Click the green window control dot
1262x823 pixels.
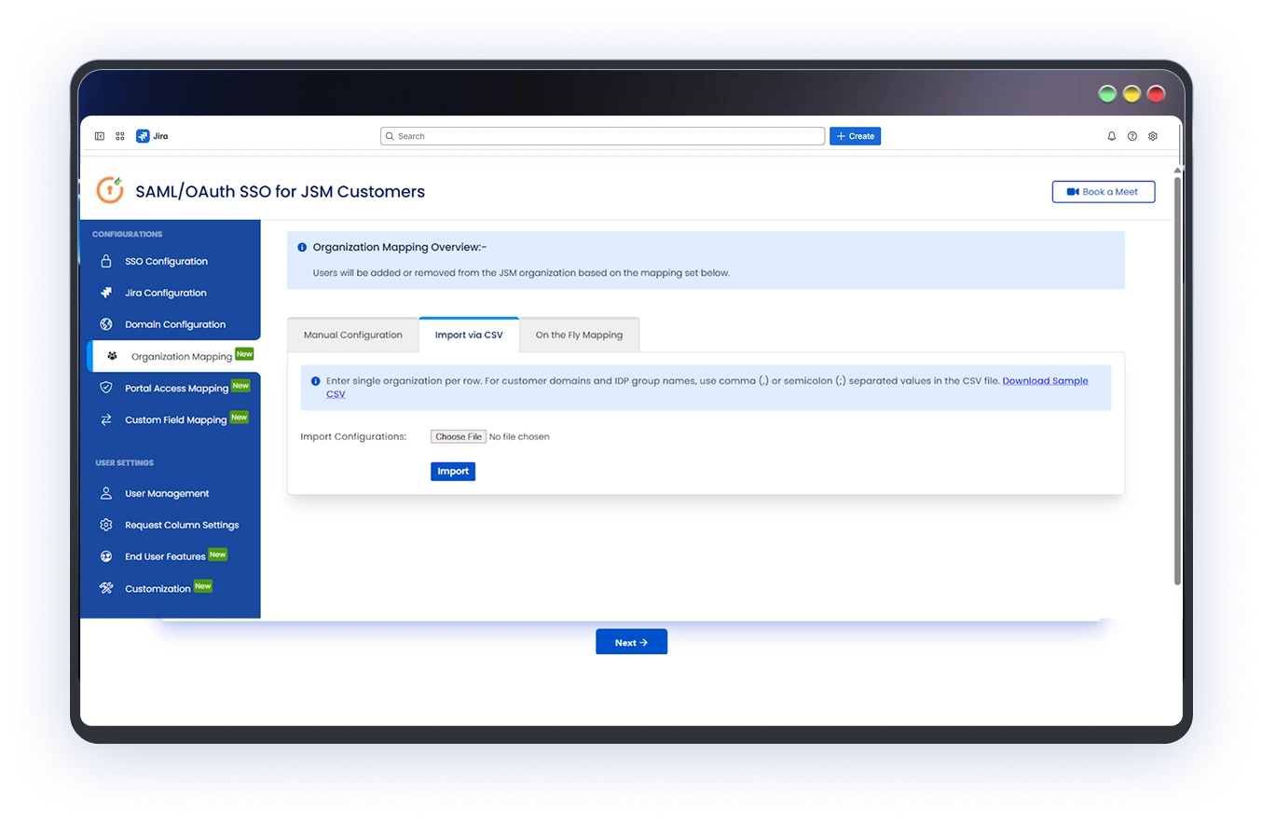pos(1107,93)
